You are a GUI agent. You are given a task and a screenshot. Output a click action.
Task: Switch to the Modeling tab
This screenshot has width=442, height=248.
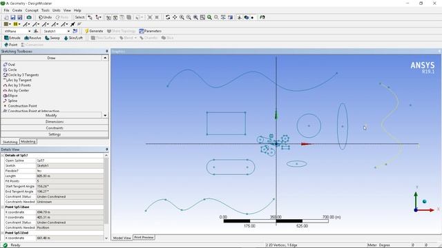pyautogui.click(x=28, y=142)
